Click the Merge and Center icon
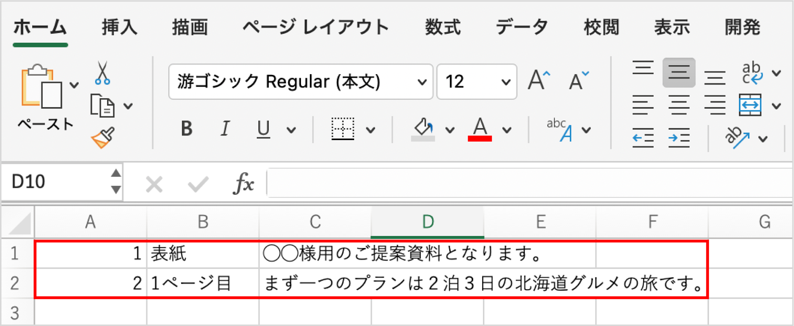This screenshot has width=794, height=326. coord(750,105)
